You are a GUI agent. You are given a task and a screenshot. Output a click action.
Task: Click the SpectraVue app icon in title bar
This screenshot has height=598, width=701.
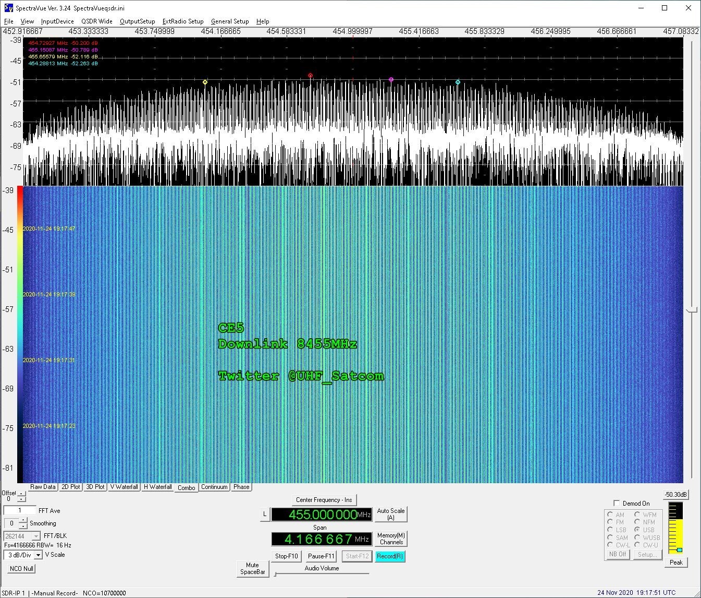click(8, 8)
